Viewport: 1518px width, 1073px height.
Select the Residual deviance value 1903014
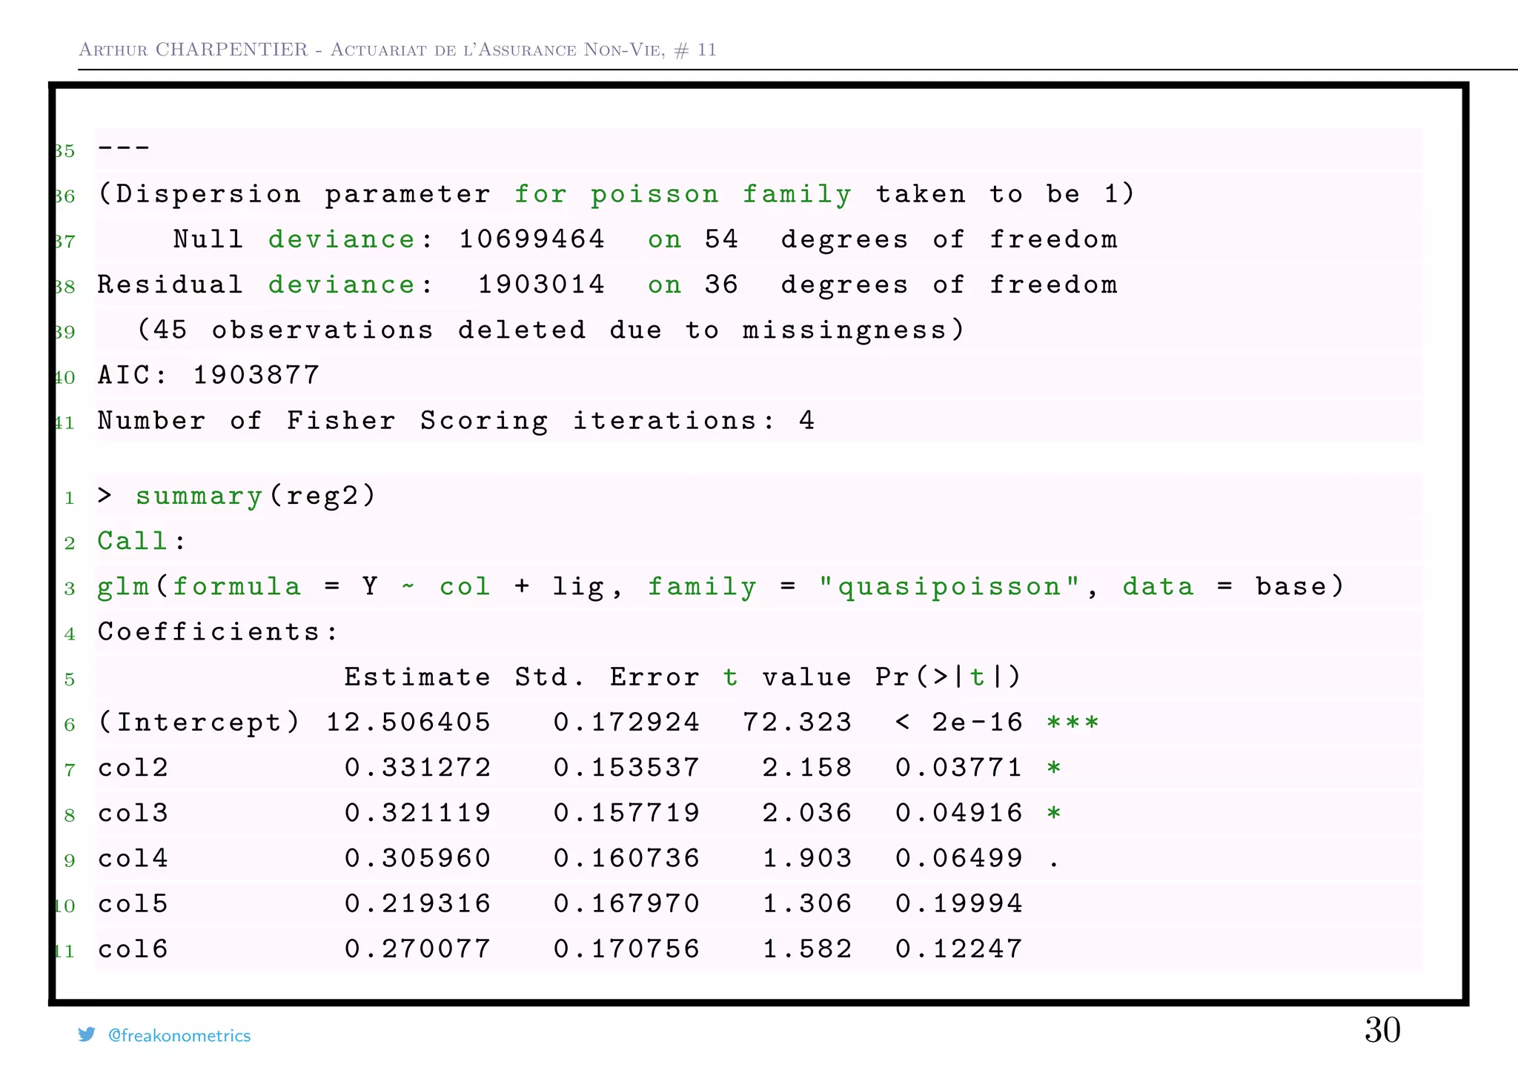(542, 285)
